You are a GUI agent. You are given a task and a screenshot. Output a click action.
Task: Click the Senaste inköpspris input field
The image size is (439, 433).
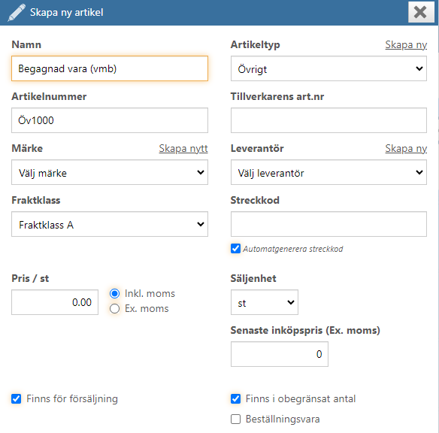click(x=280, y=354)
